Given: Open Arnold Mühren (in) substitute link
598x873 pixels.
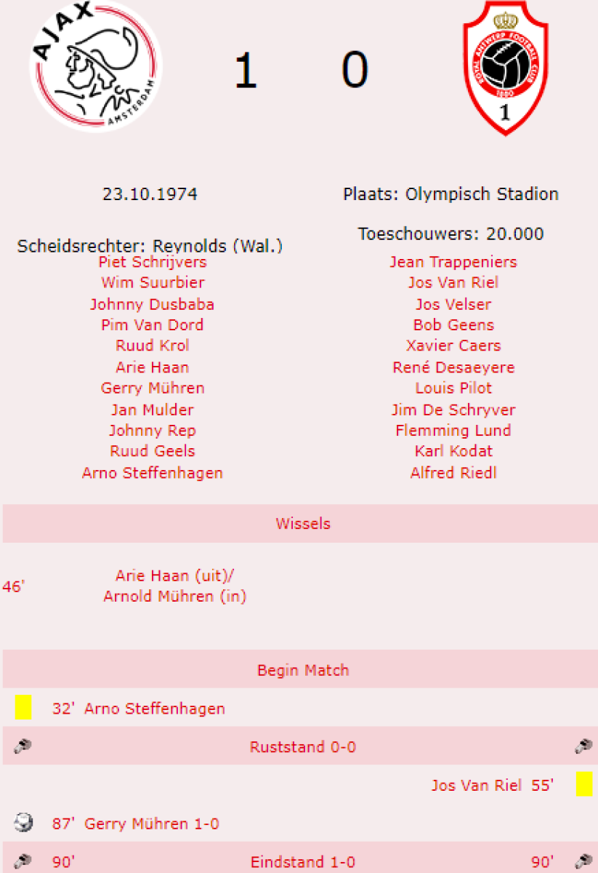Looking at the screenshot, I should (174, 597).
